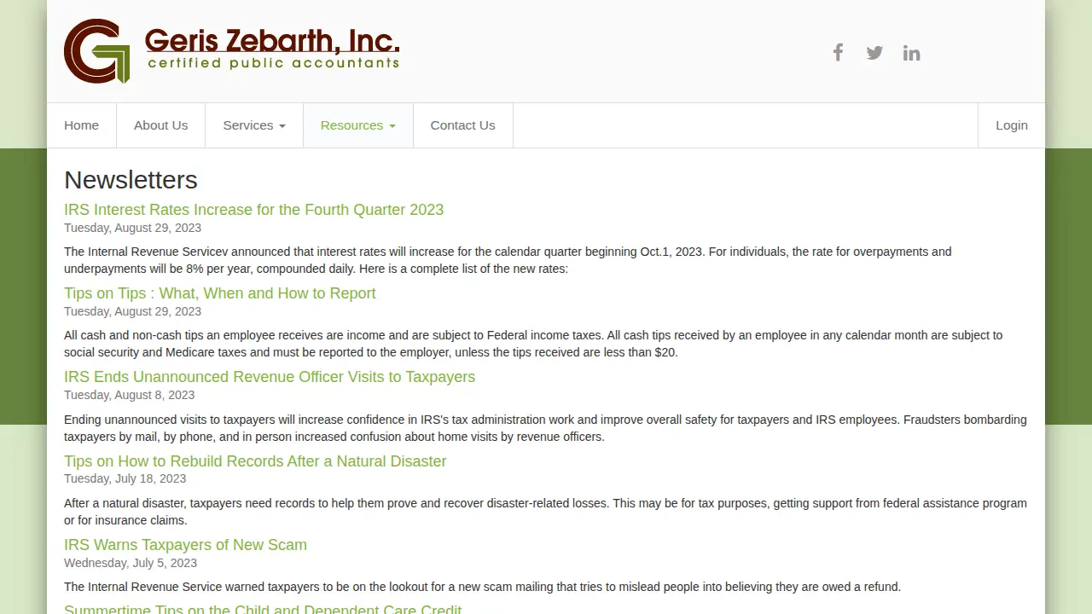1092x614 pixels.
Task: Read 'IRS Ends Unannounced Revenue Officer Visits to Taxpayers'
Action: (270, 377)
